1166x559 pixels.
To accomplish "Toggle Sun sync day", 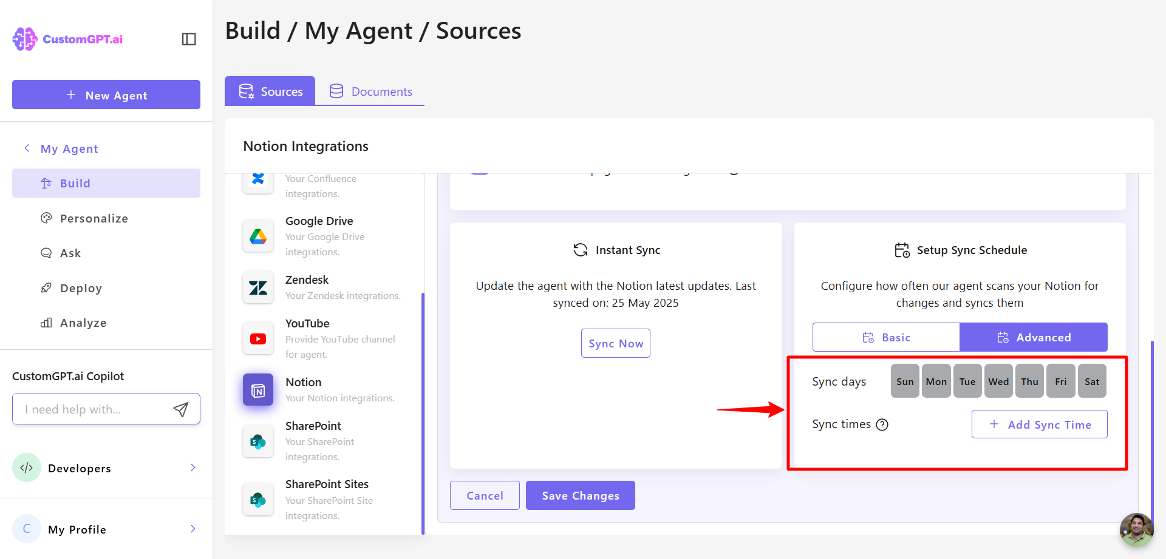I will pos(905,381).
